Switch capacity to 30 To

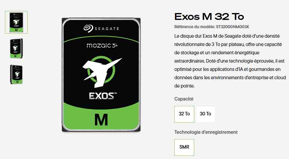(205, 114)
